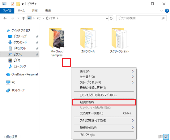Choose このフォルダーのカスタマイズ(F)...
Screen dimensions: 170x140
coord(104,95)
